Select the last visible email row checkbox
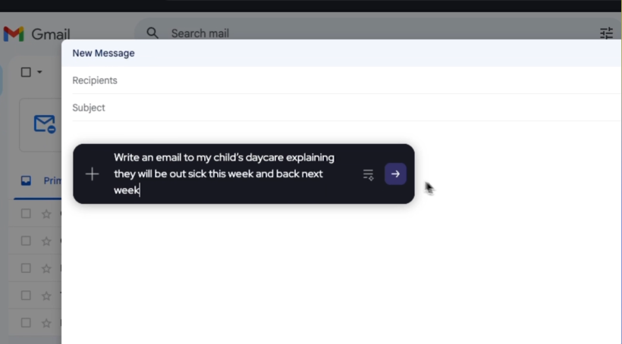This screenshot has height=344, width=622. 26,323
